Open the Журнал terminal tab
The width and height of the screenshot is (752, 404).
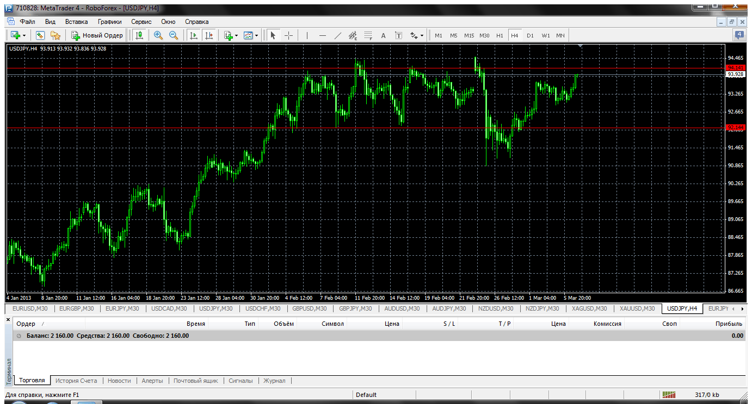pos(274,381)
